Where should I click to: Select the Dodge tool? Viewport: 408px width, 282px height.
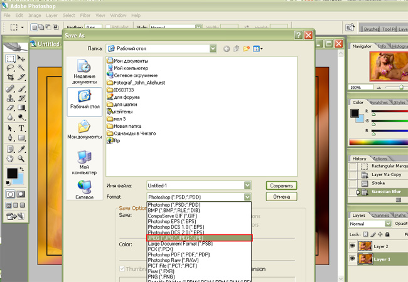[x=21, y=117]
